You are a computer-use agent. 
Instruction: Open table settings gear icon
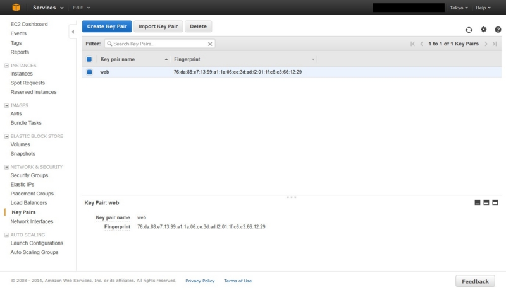tap(483, 29)
